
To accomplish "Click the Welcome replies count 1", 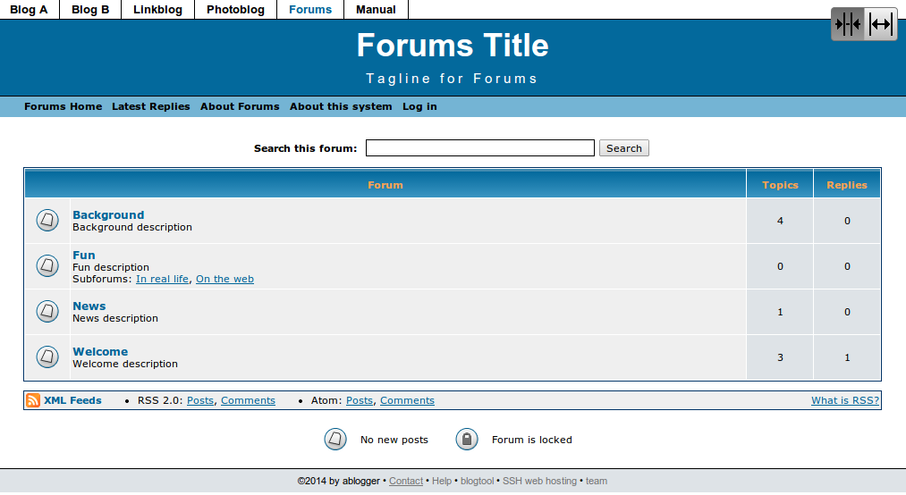I will 847,357.
